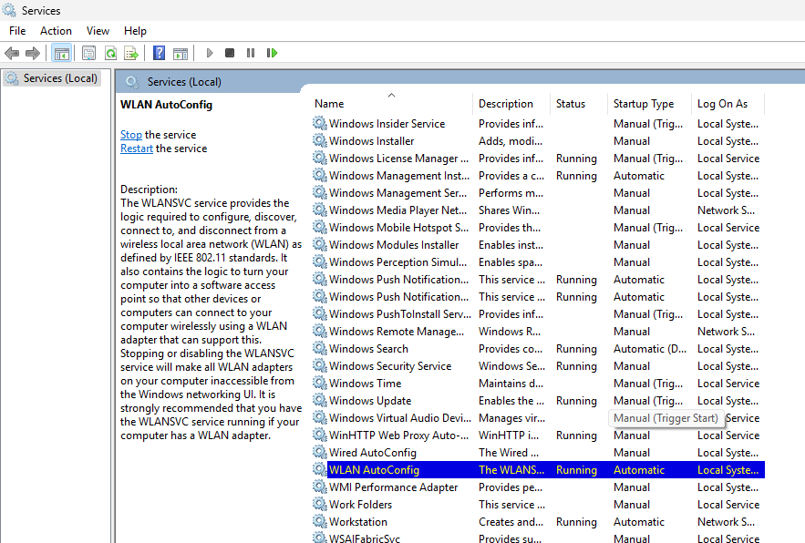The width and height of the screenshot is (805, 543).
Task: Open the File menu
Action: click(17, 31)
